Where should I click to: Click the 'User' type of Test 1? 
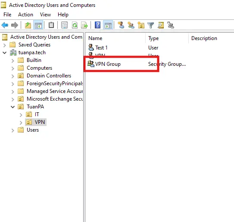(153, 48)
